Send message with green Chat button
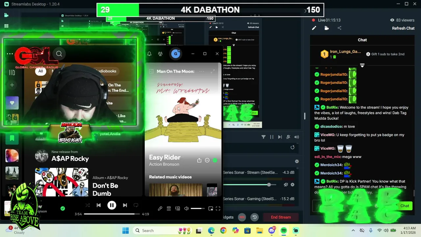The height and width of the screenshot is (237, 421). click(x=405, y=206)
